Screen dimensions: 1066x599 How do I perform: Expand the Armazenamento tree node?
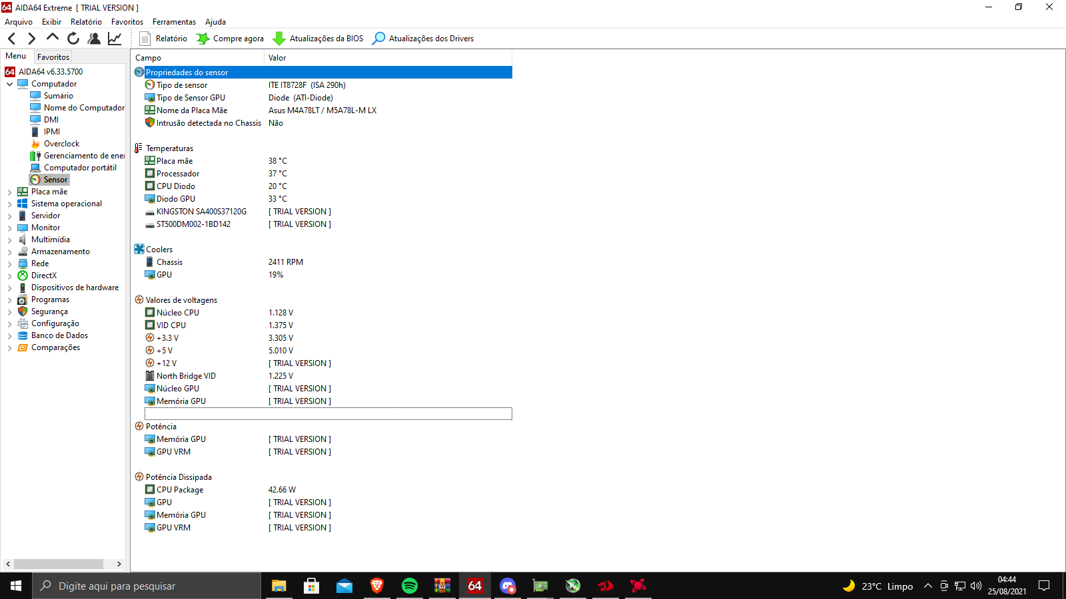pos(9,252)
